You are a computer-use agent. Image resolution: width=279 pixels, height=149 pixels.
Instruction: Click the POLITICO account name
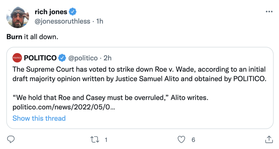(40, 58)
